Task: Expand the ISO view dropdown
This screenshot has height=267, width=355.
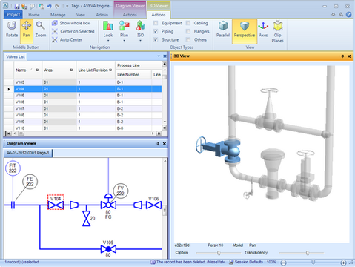Action: pos(140,32)
